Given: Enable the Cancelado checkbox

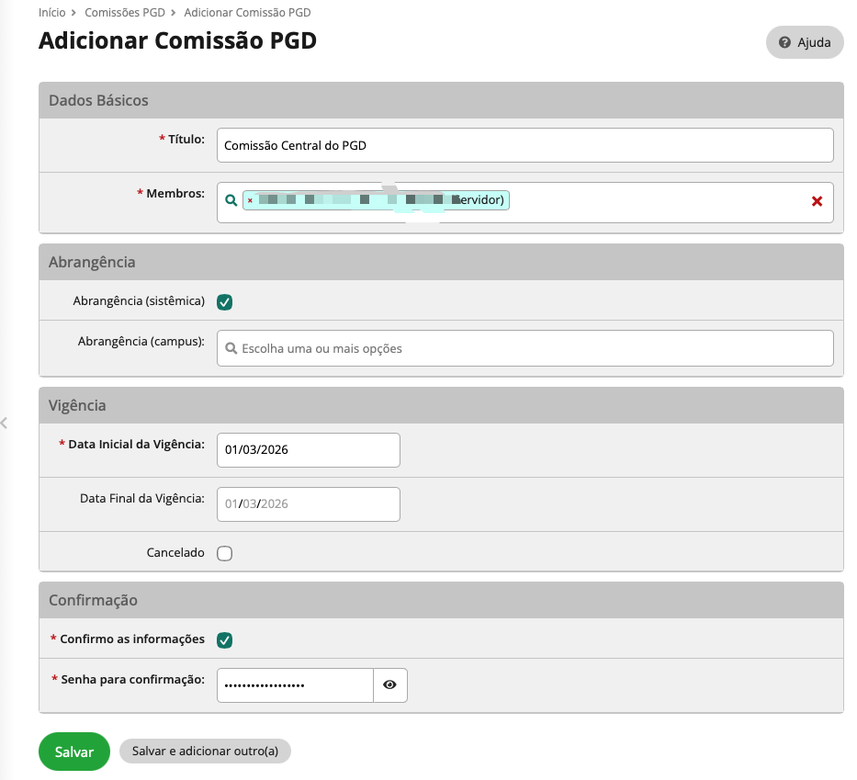Looking at the screenshot, I should (x=225, y=553).
